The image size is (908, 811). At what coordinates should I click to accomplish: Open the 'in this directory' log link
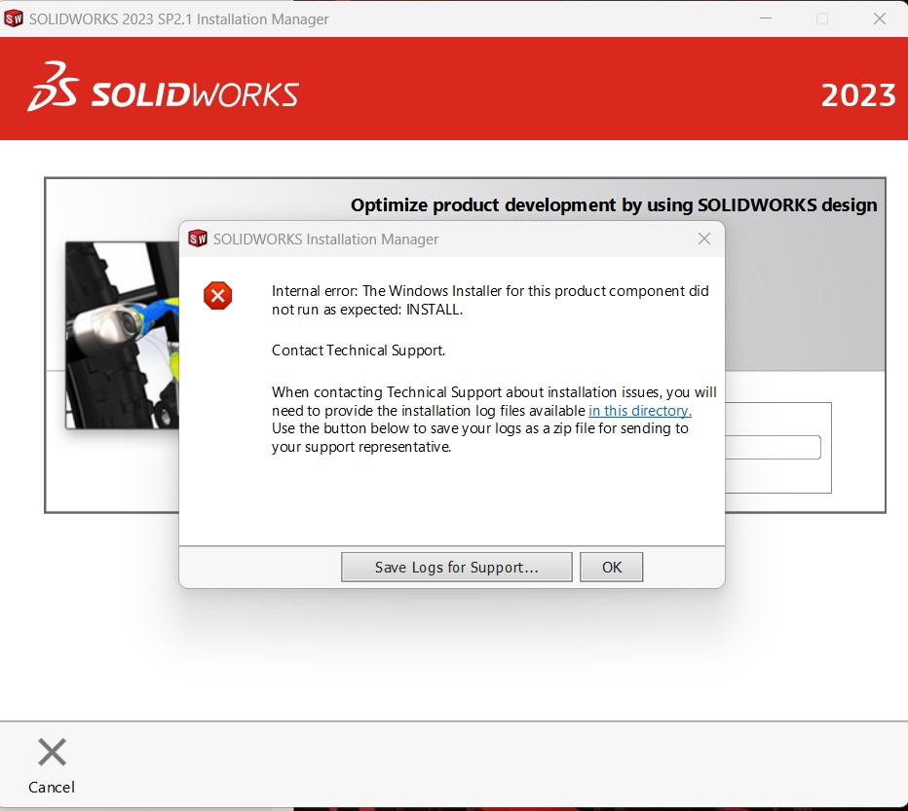click(x=640, y=411)
